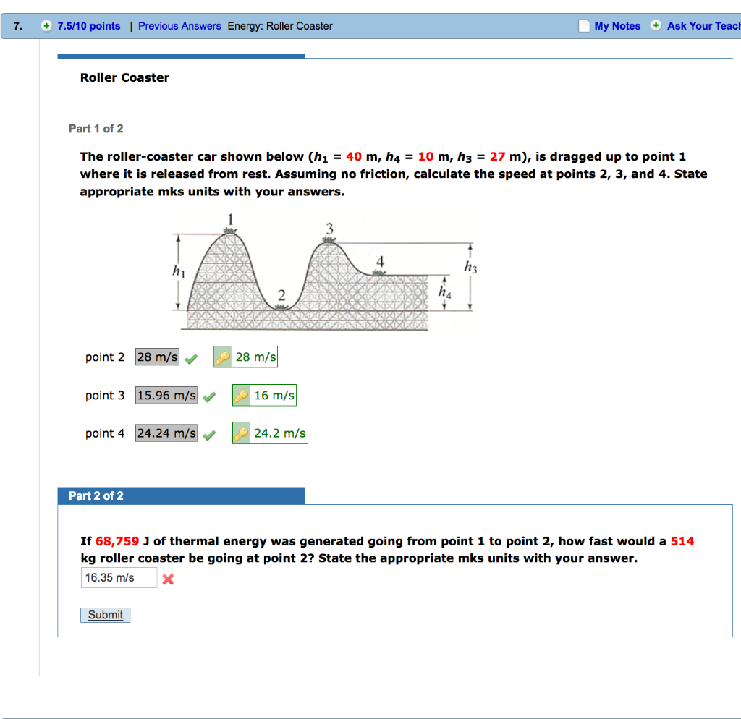Open the My Notes link
Screen dimensions: 741x719
click(x=617, y=26)
